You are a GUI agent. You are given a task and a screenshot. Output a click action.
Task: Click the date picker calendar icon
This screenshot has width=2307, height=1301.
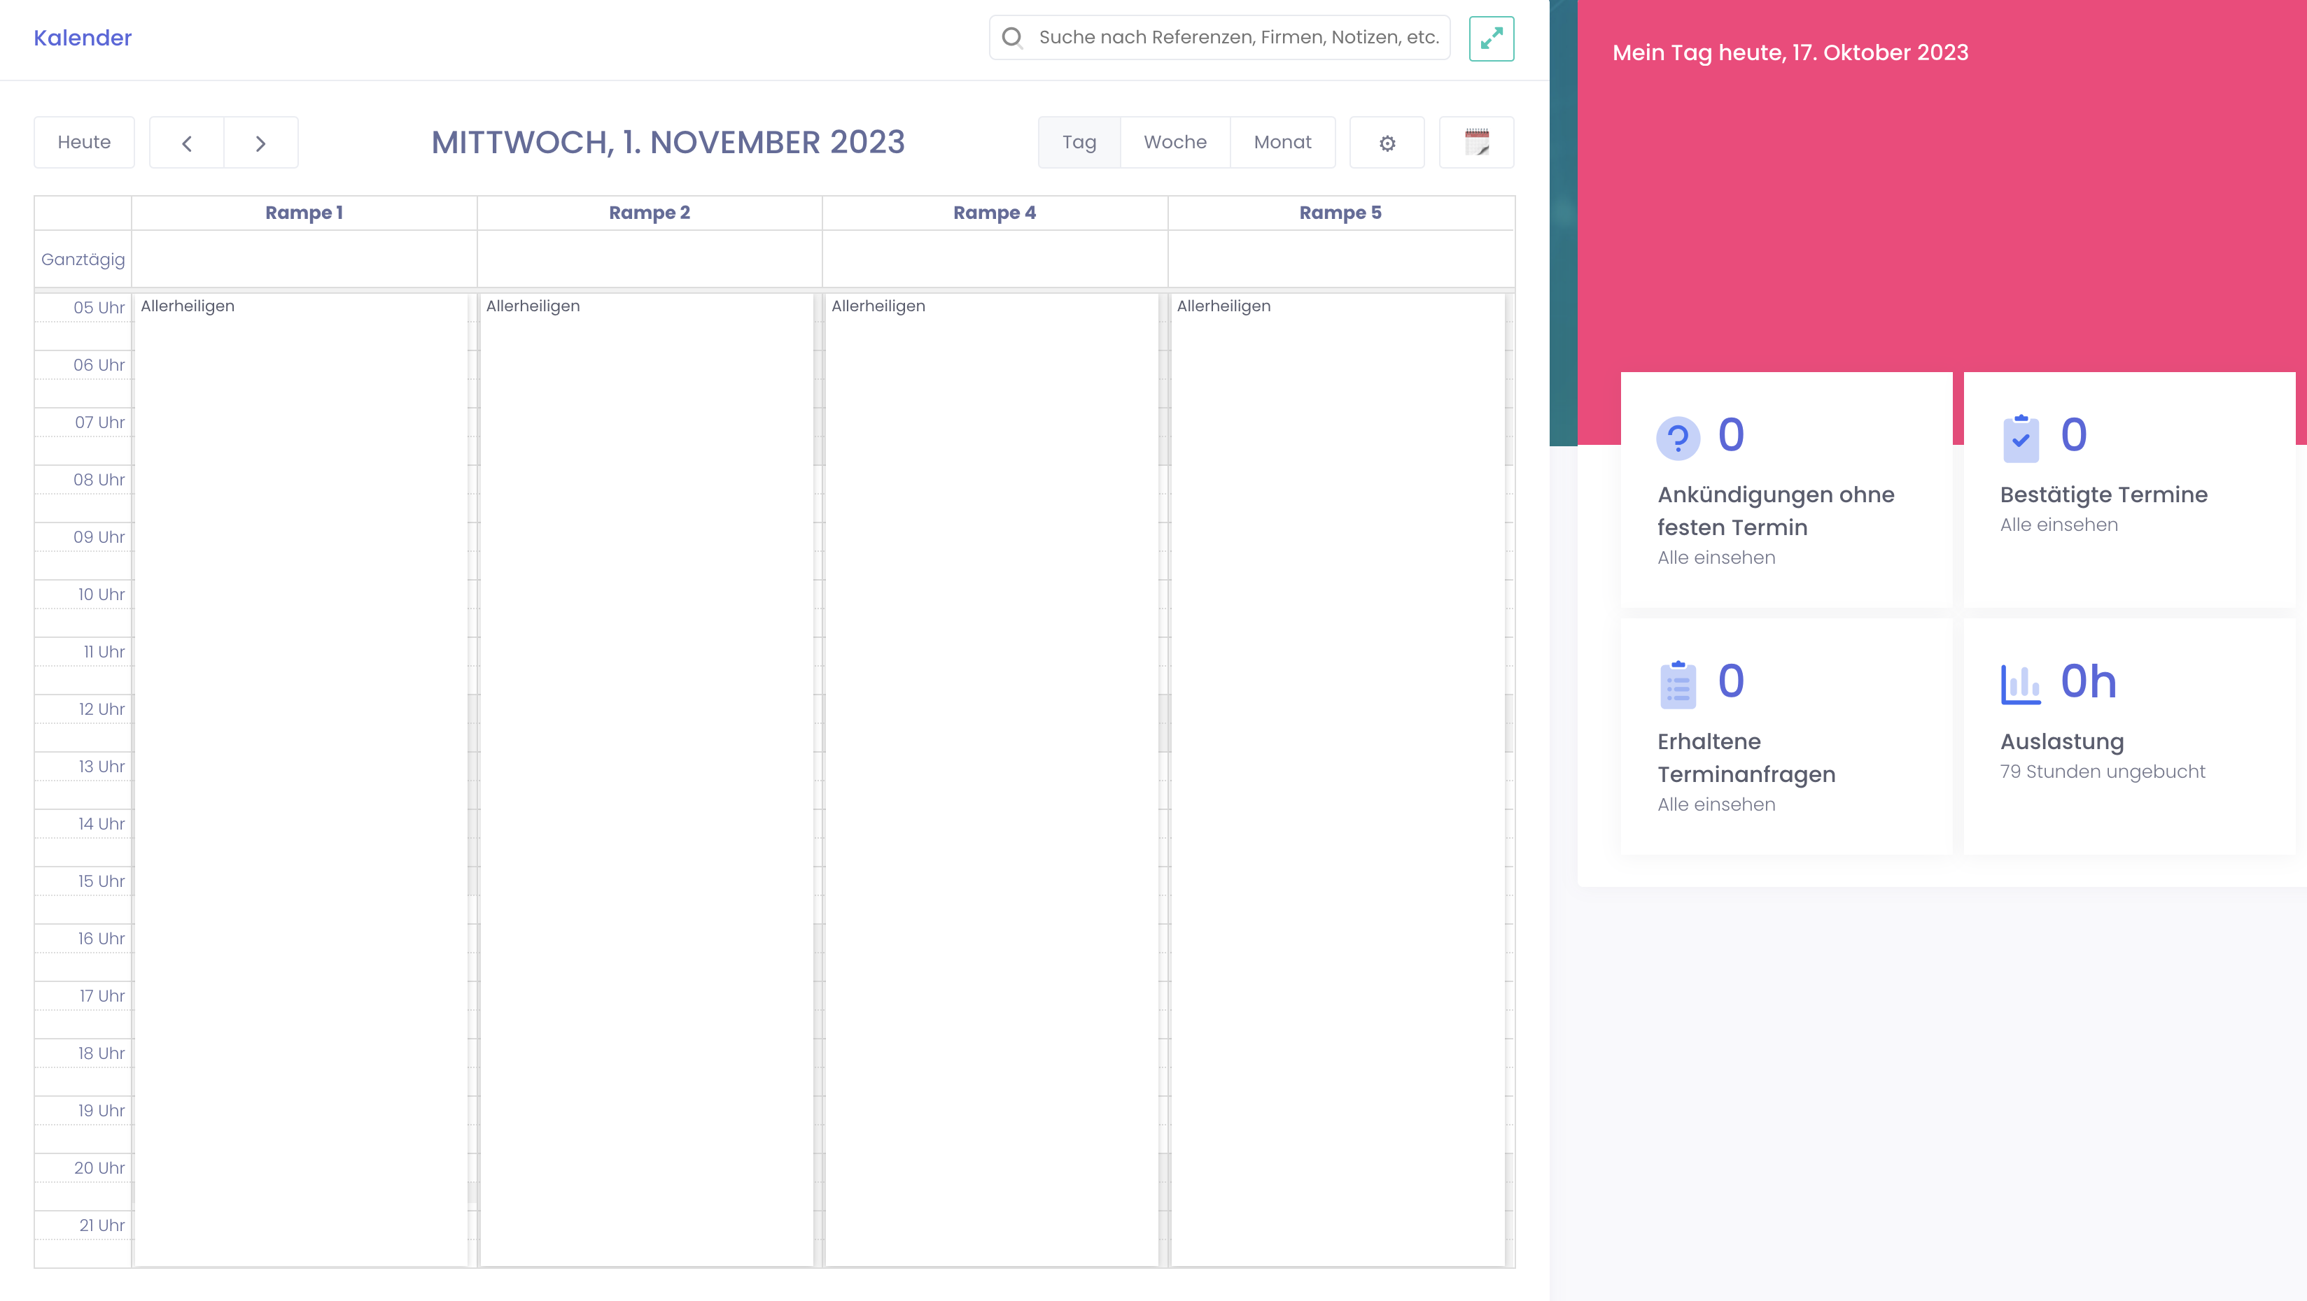click(x=1476, y=142)
